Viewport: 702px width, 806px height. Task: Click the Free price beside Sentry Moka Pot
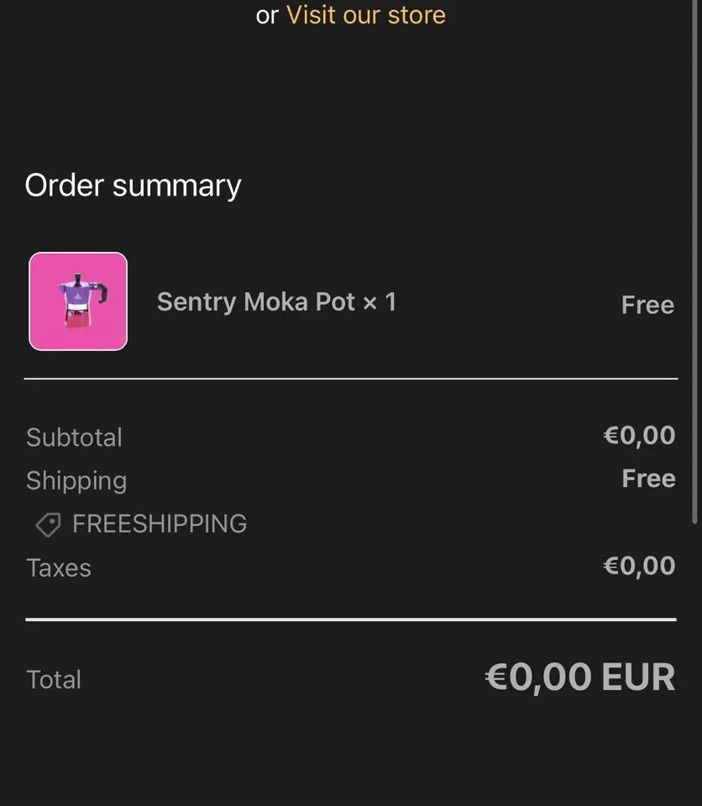click(x=647, y=305)
